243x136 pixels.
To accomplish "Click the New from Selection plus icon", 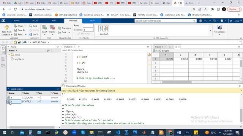I will tap(7, 27).
